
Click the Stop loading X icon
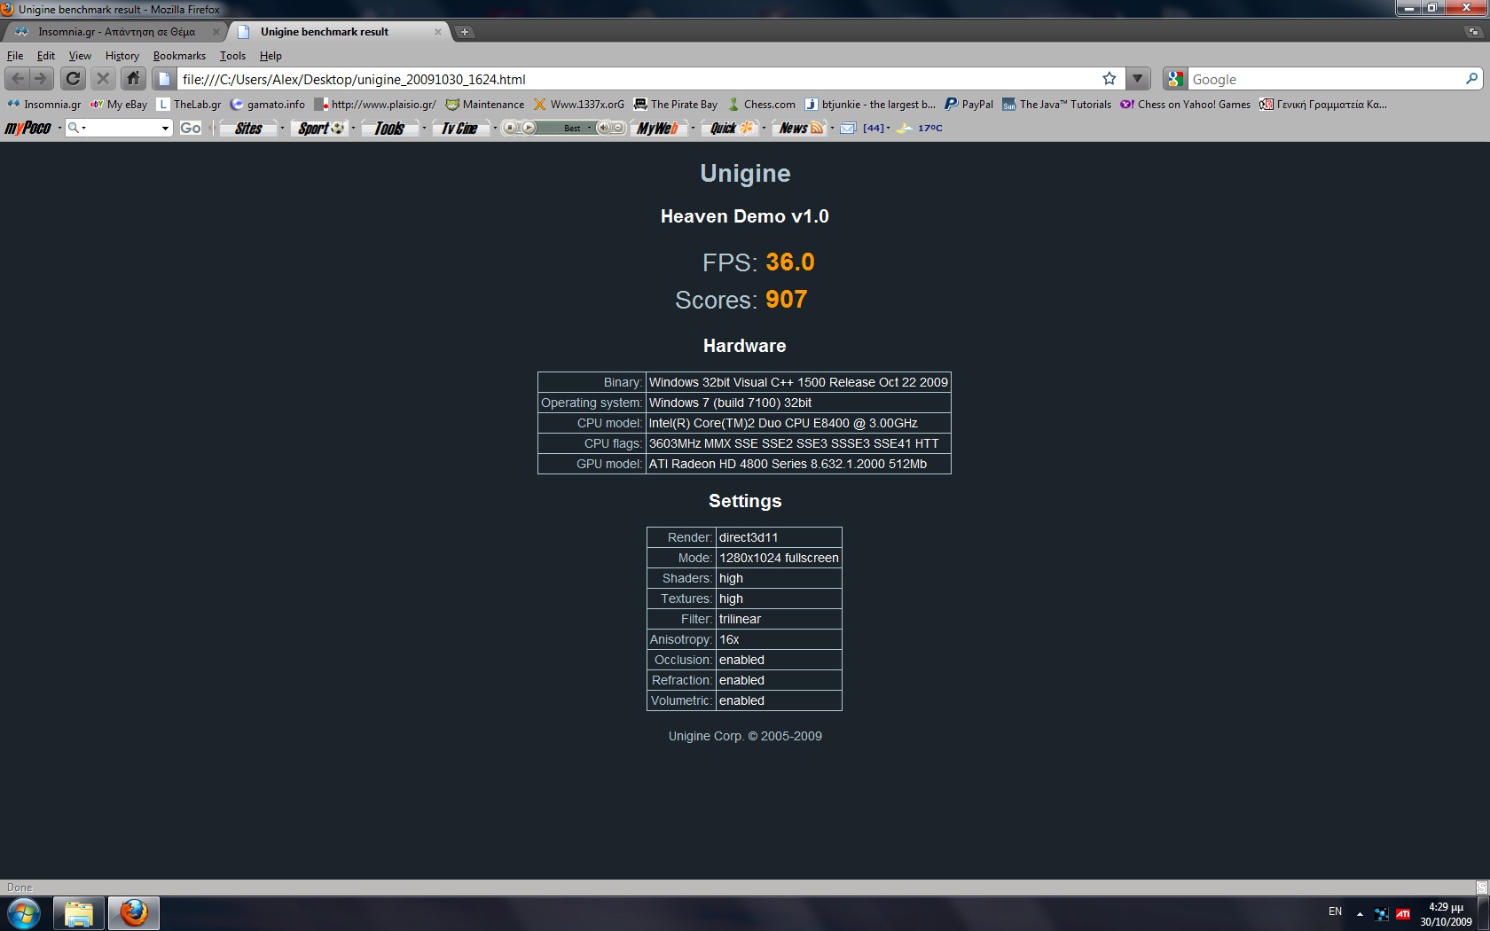coord(103,79)
